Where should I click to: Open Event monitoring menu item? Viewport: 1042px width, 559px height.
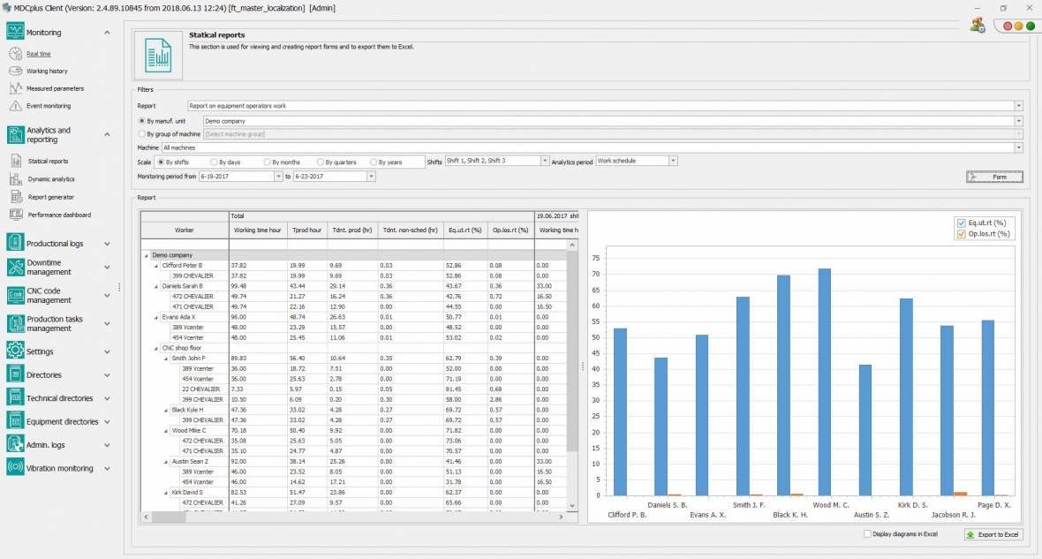click(49, 106)
